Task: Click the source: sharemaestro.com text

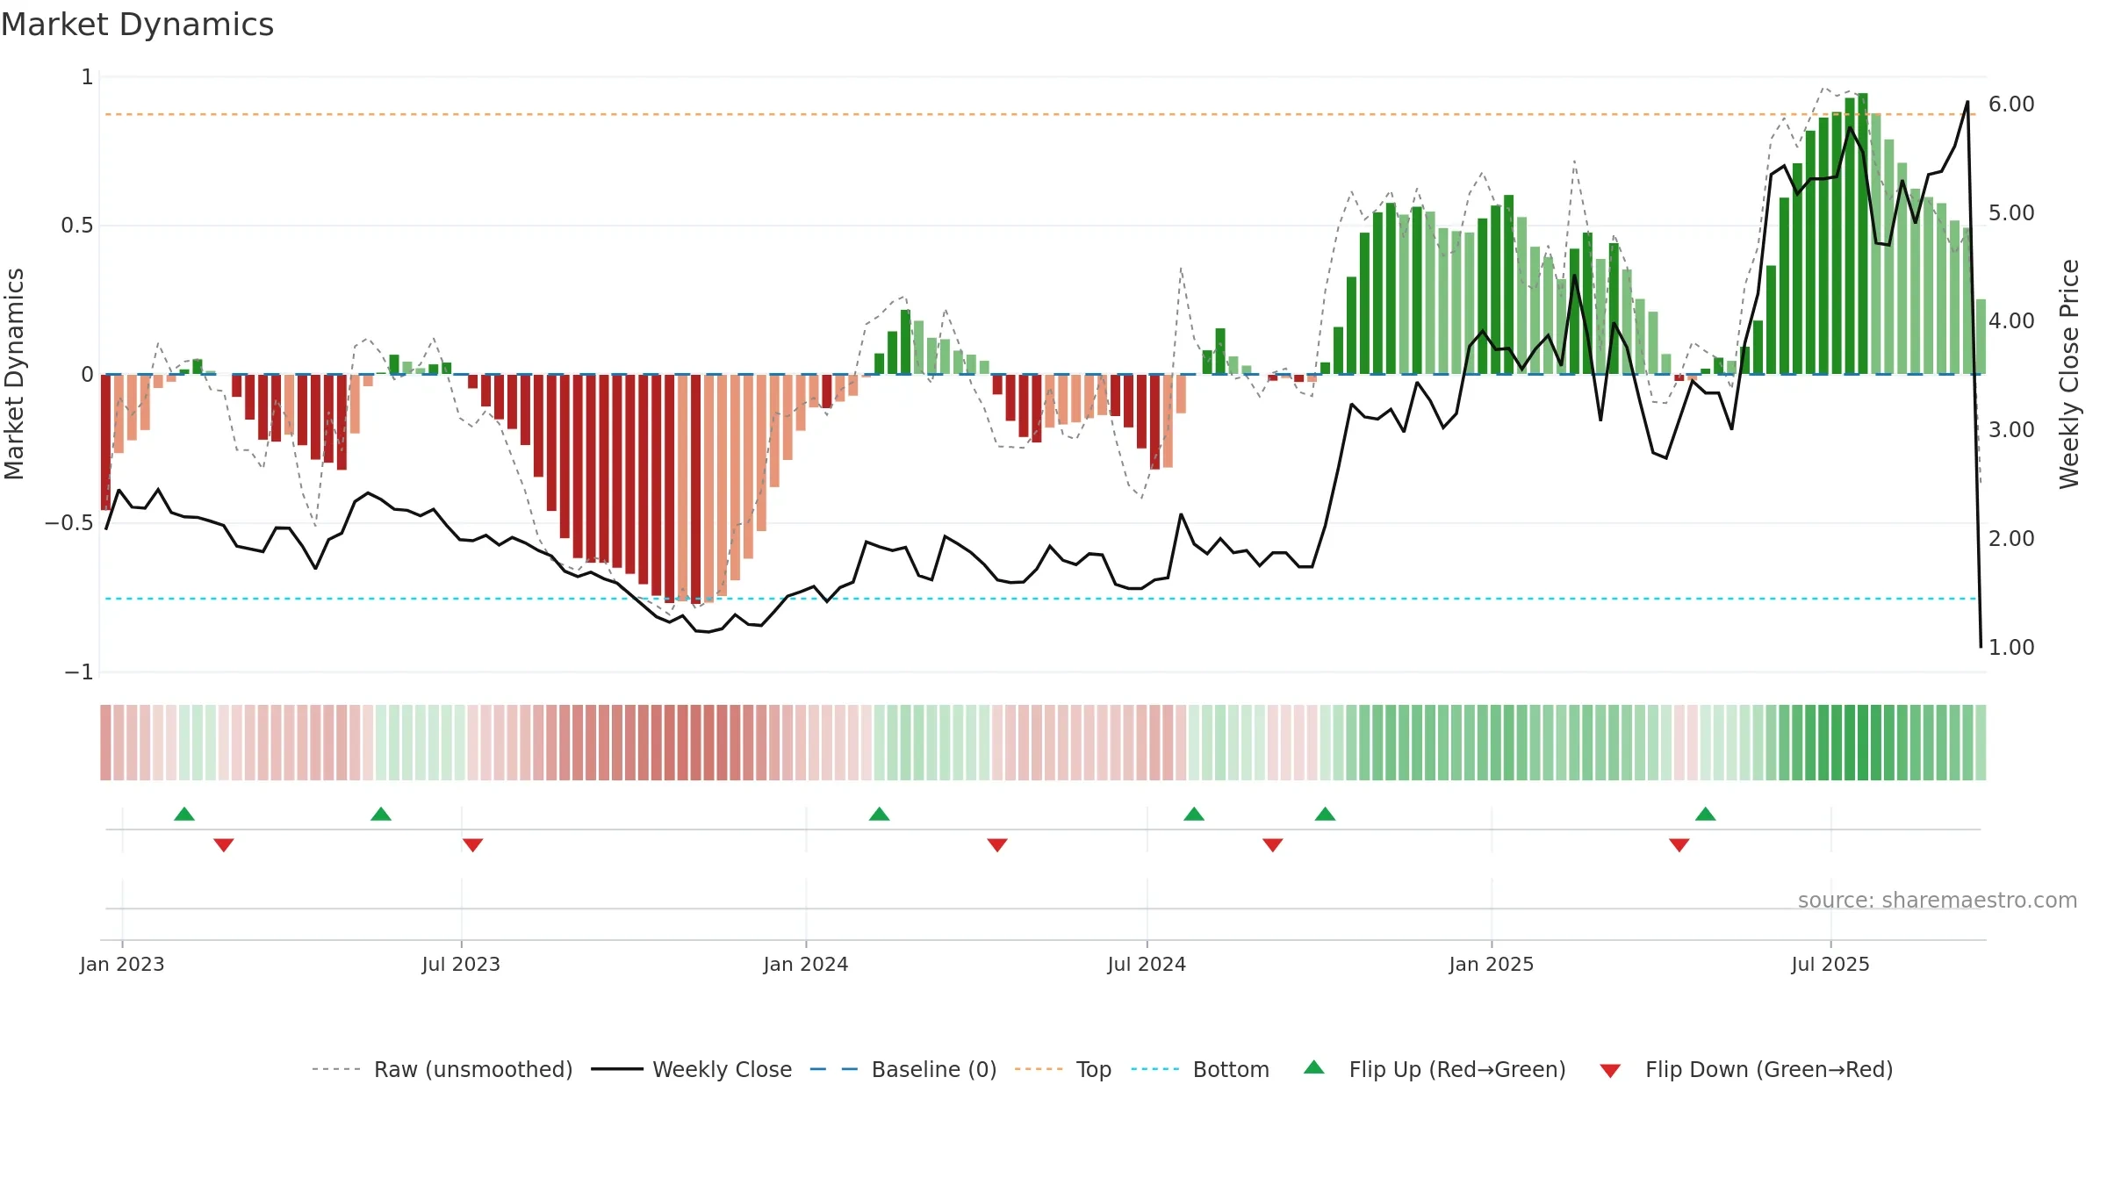Action: [x=1938, y=900]
